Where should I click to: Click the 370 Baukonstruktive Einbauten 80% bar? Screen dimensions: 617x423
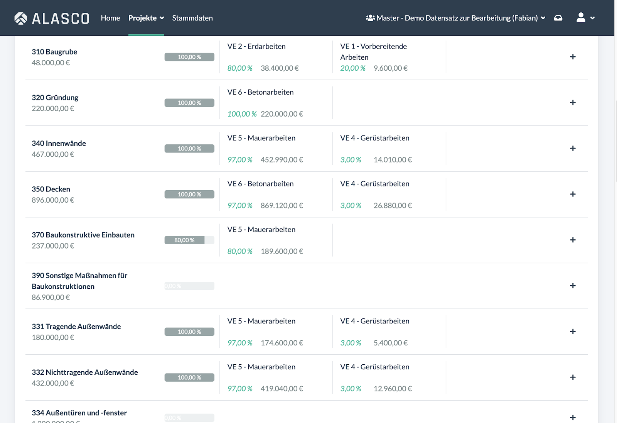point(189,240)
